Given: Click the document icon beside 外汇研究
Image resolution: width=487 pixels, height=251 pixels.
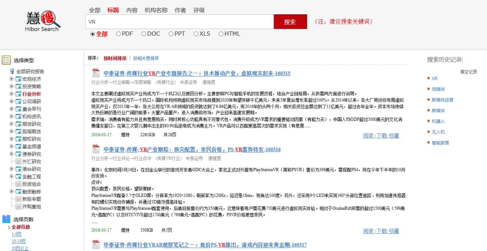Looking at the screenshot, I should pos(18,162).
